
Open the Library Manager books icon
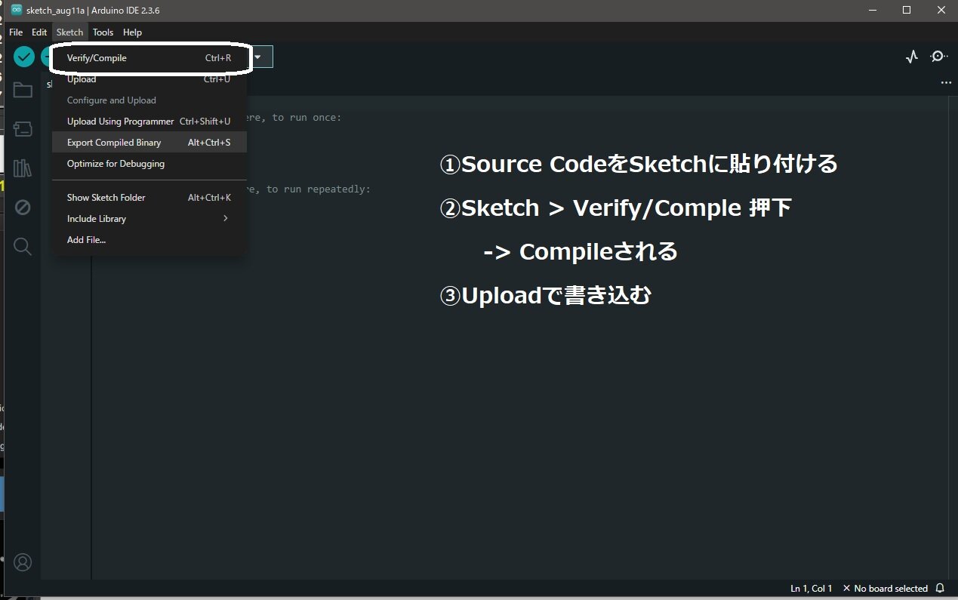click(23, 168)
